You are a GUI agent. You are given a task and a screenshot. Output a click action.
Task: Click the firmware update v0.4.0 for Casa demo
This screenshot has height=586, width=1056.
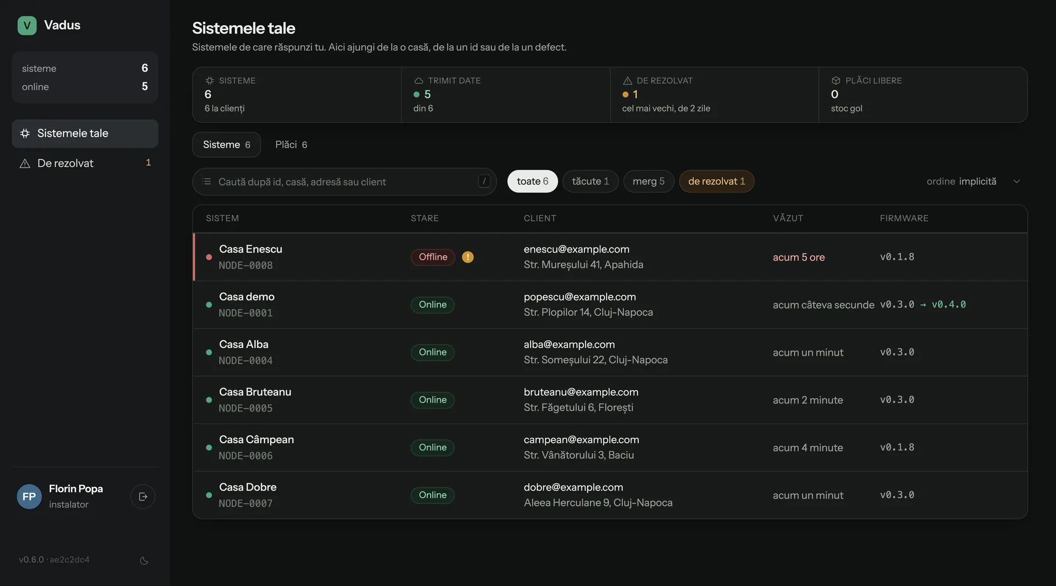click(948, 304)
